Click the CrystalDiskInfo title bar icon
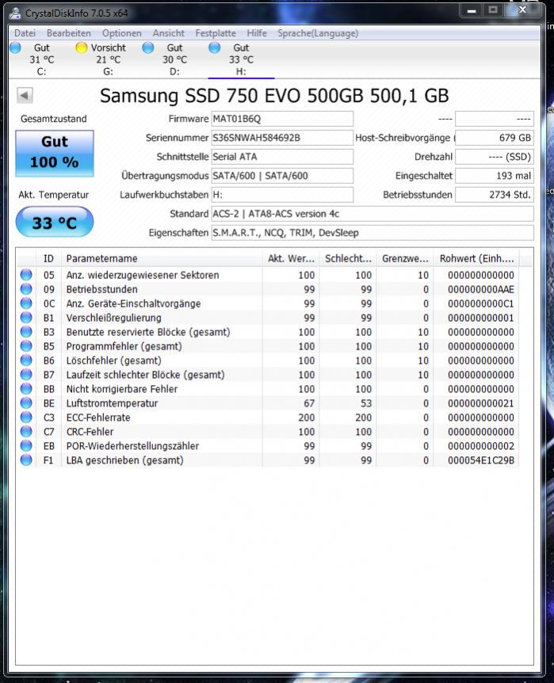This screenshot has height=683, width=554. (15, 13)
